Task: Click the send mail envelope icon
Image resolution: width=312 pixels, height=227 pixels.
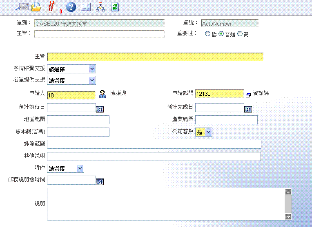Action: [21, 7]
